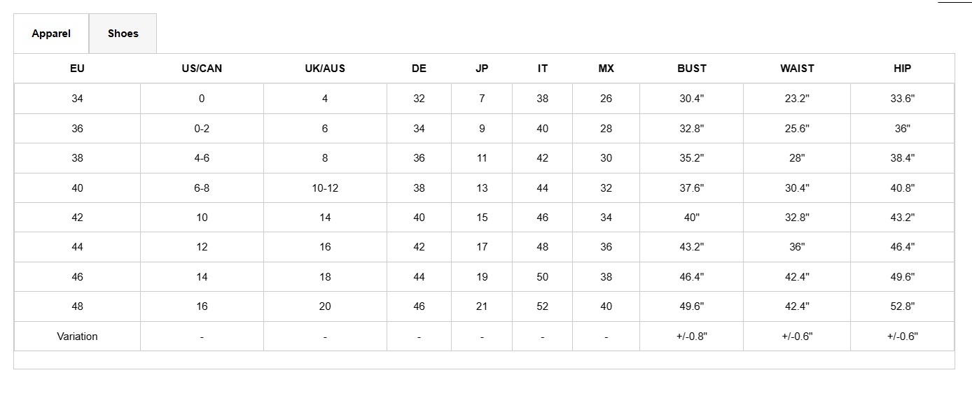Select the US/CAN 4-6 cell
Viewport: 972px width, 396px height.
tap(202, 158)
